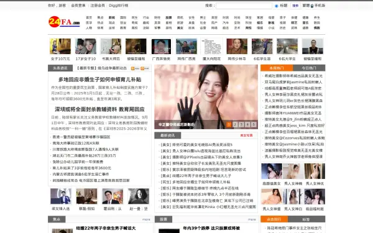Open 年内39个跌停 stock headline
373x233 pixels.
211,228
